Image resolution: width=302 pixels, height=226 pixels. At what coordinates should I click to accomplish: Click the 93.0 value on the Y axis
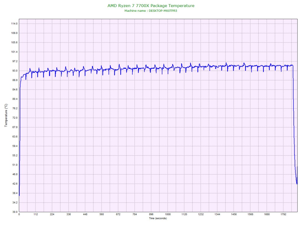point(14,71)
